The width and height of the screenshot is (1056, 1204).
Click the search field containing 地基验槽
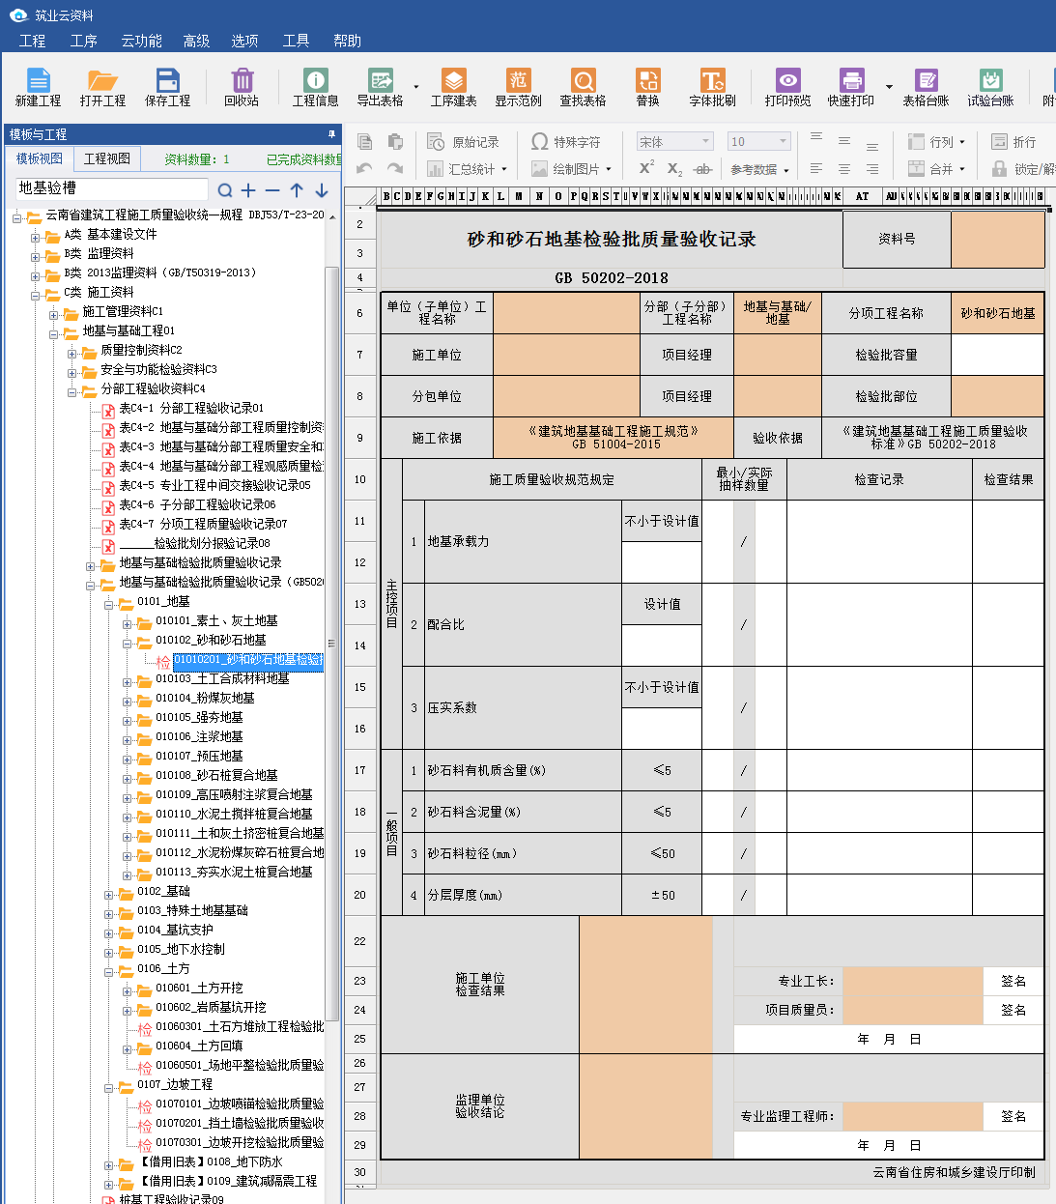pyautogui.click(x=111, y=188)
